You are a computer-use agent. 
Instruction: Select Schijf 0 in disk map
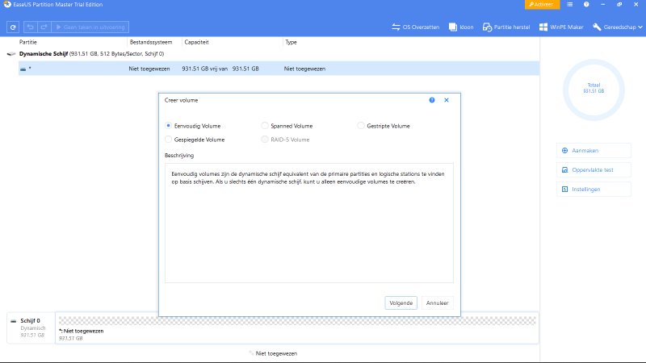pos(31,328)
